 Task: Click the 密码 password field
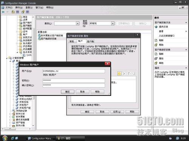74,80
